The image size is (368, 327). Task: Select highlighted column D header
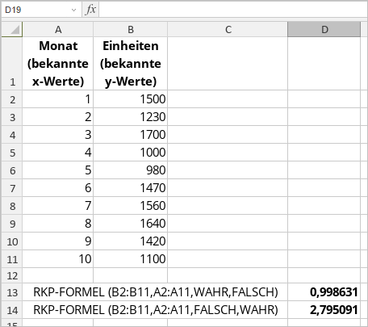click(x=324, y=29)
